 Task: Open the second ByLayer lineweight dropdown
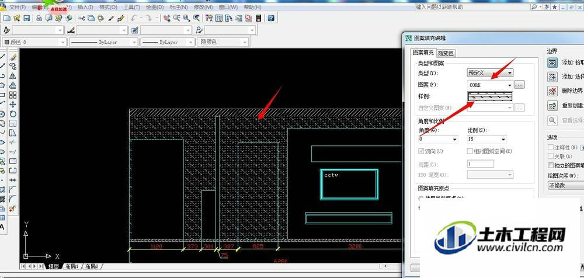pos(168,42)
